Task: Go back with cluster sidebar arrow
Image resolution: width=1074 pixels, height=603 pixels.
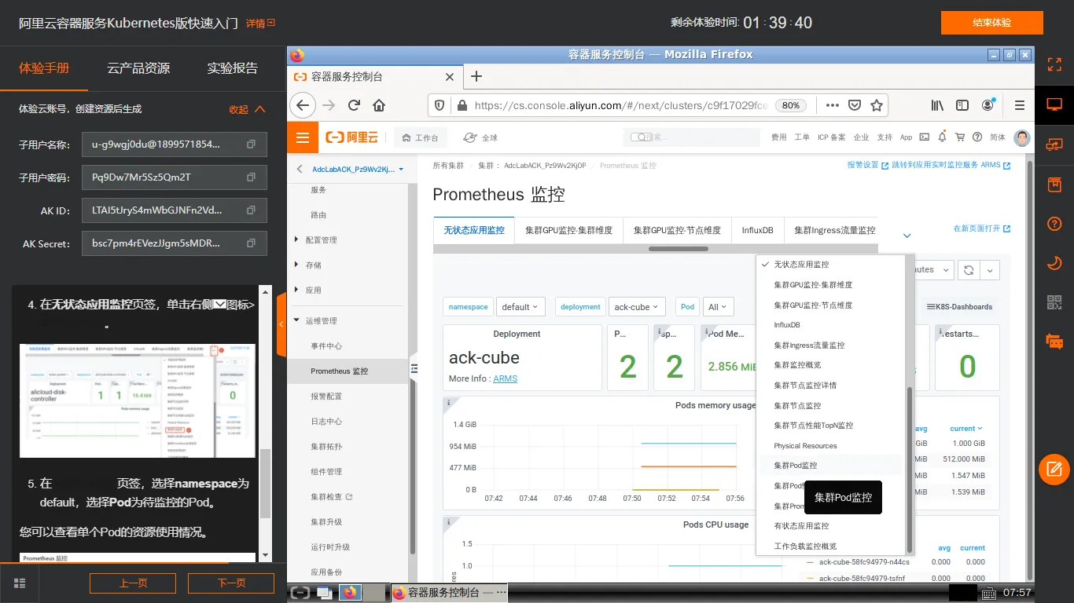Action: [300, 169]
